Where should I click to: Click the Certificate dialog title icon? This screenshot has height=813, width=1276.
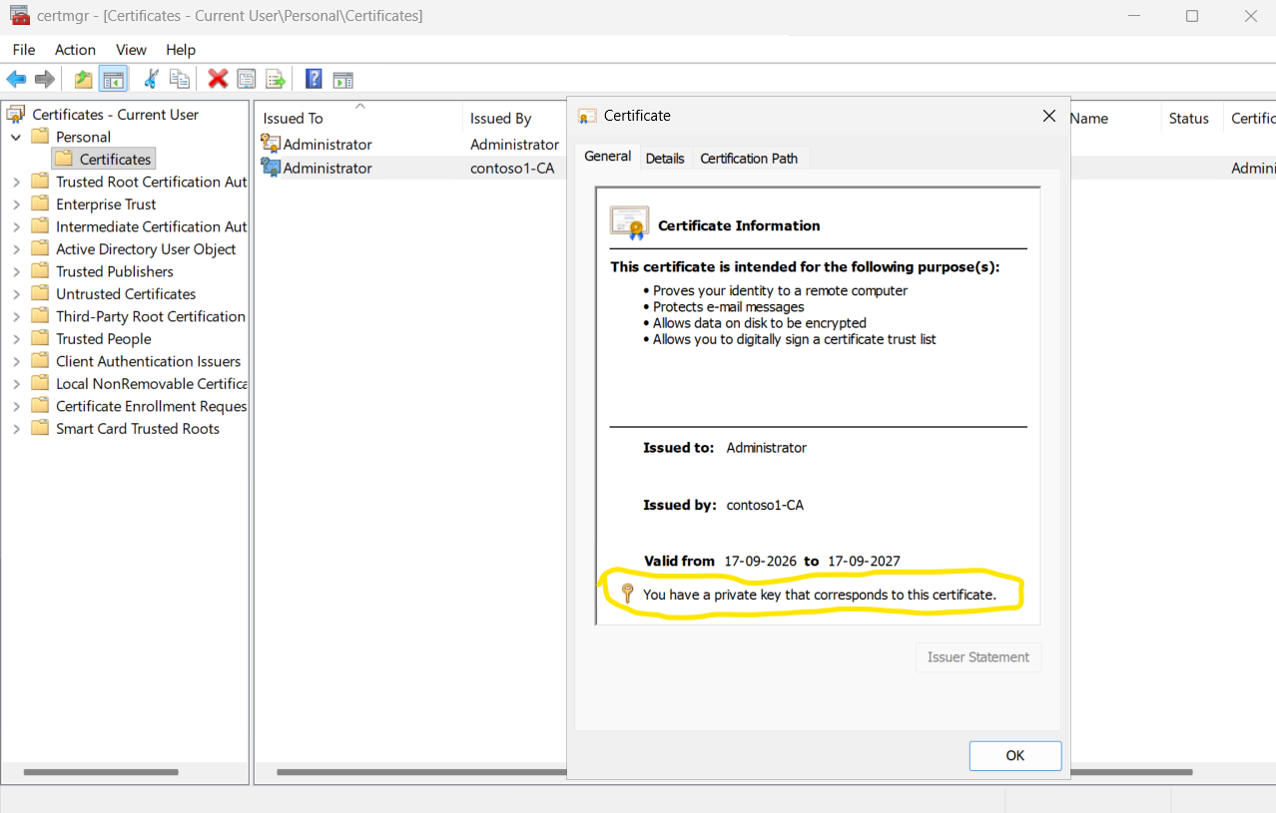coord(587,116)
